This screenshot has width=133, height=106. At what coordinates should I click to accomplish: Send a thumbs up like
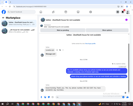(127, 97)
